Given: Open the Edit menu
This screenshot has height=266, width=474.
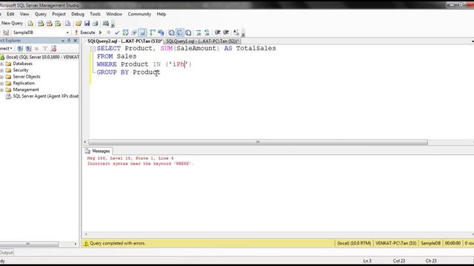Looking at the screenshot, I should 10,14.
